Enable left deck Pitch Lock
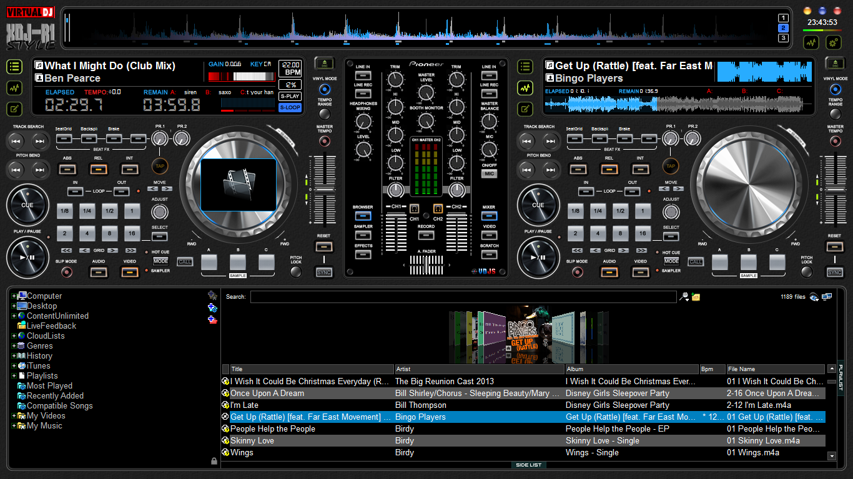 pos(296,272)
